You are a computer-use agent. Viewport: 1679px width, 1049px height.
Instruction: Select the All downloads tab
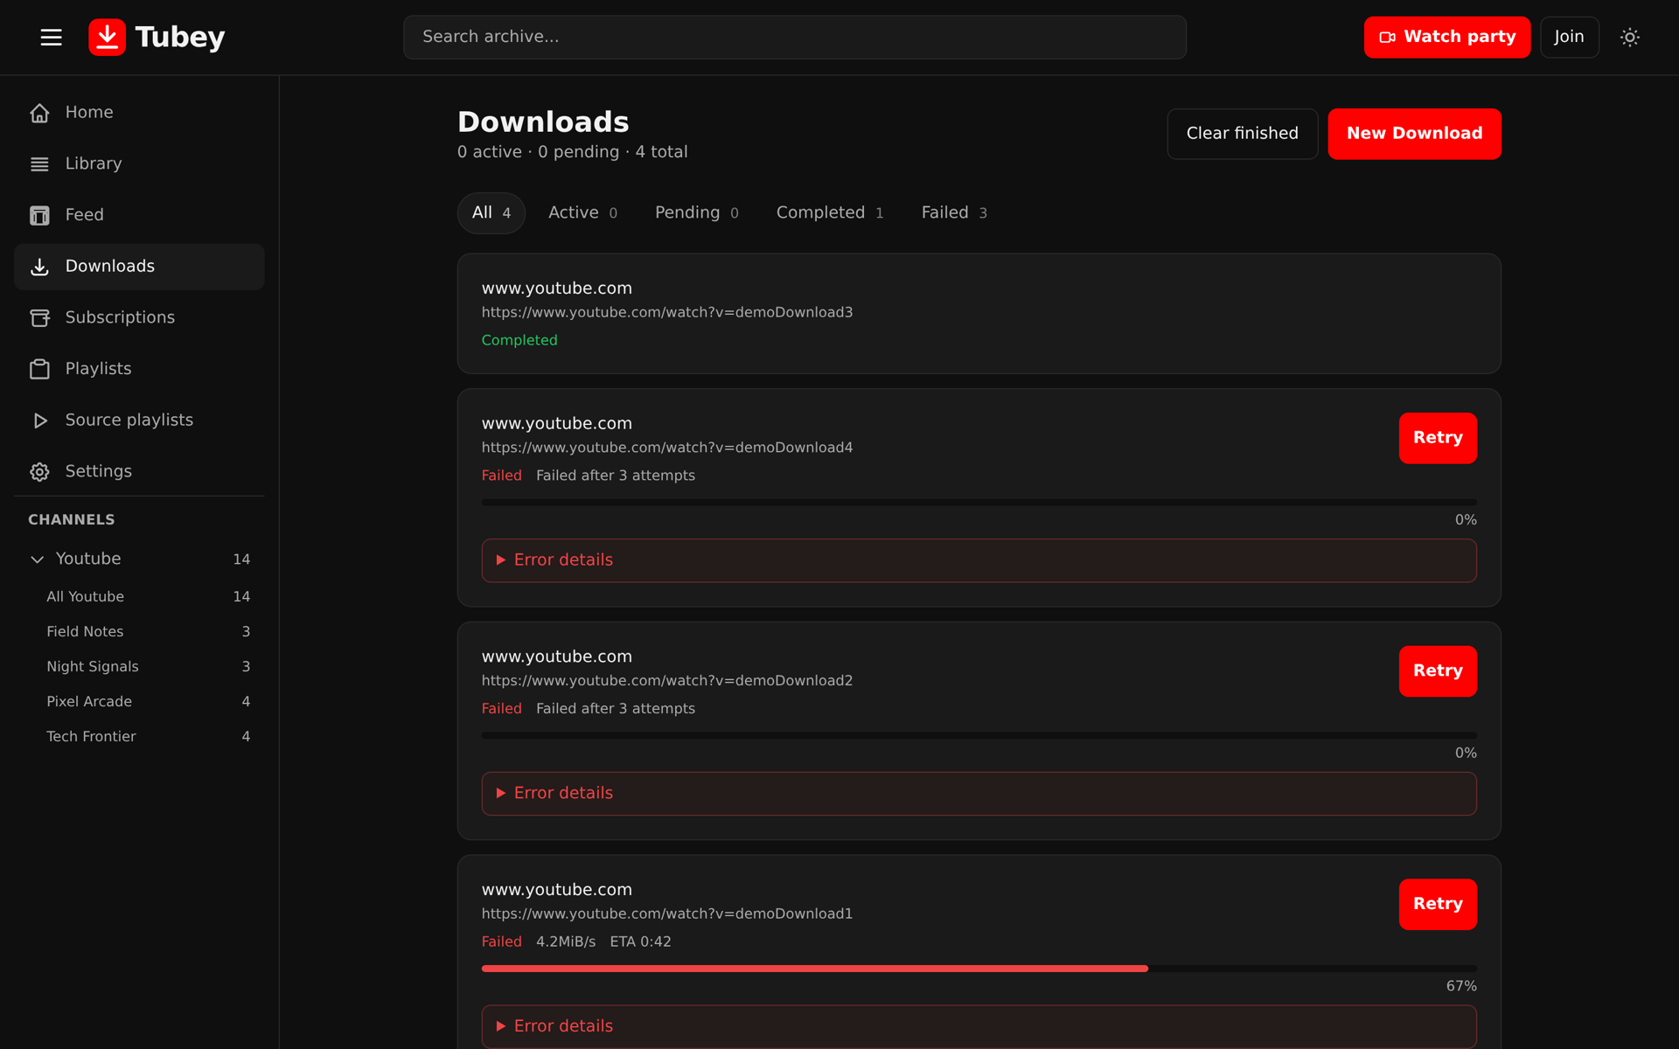[491, 213]
